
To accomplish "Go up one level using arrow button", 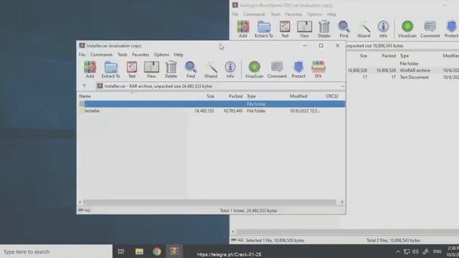I will [x=85, y=86].
